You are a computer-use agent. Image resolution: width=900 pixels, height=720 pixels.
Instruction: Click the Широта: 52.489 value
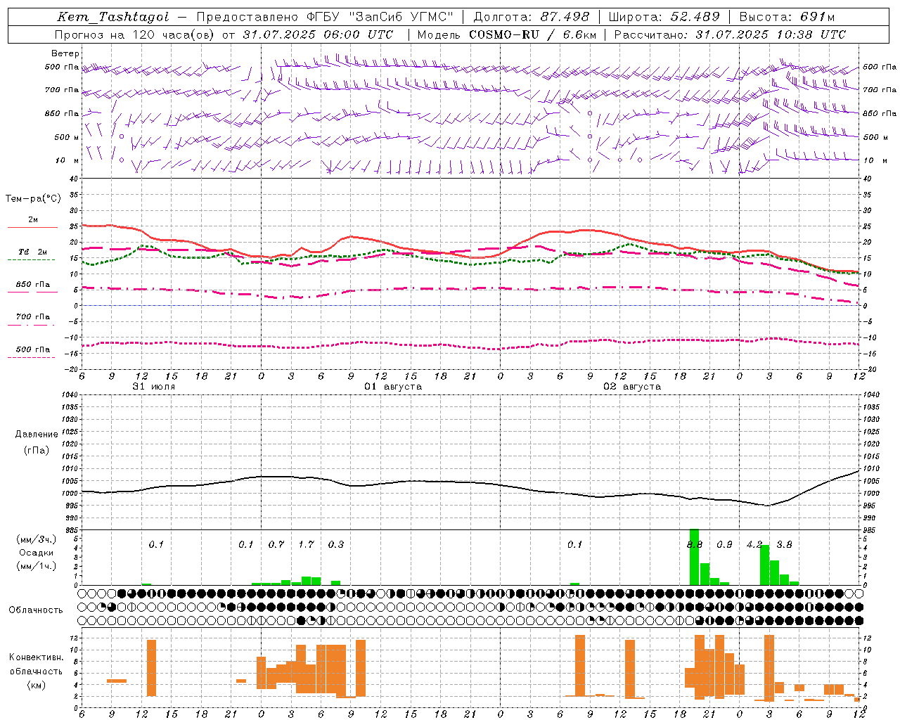[x=664, y=17]
